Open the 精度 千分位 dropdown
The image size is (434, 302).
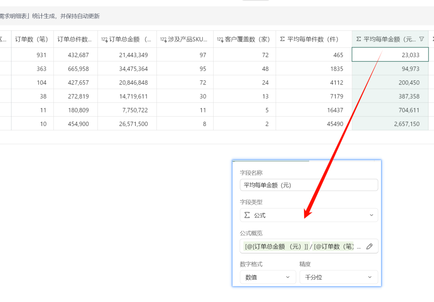[x=339, y=277]
